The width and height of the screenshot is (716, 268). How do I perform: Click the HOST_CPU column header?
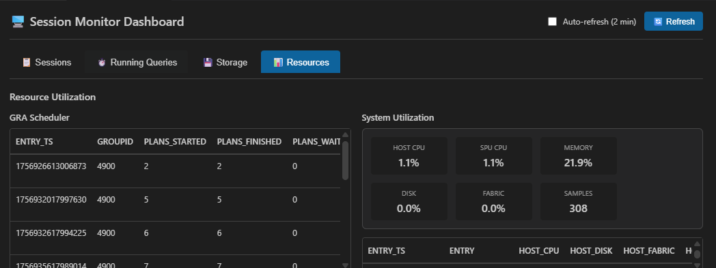pos(539,251)
